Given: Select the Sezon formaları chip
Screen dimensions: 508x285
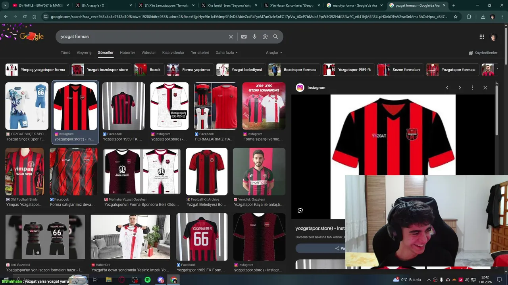Looking at the screenshot, I should click(400, 70).
